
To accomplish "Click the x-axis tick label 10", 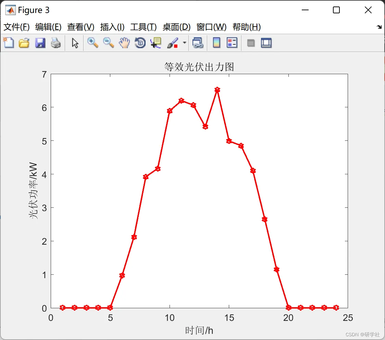I will tap(170, 318).
